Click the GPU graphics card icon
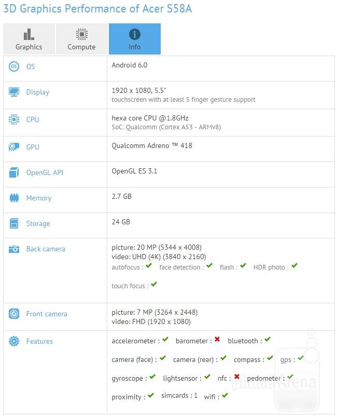 click(x=14, y=146)
